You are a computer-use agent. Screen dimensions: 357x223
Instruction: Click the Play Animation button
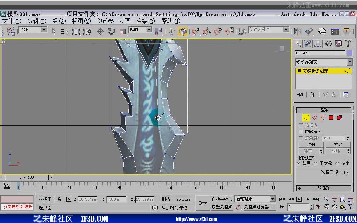click(x=299, y=199)
